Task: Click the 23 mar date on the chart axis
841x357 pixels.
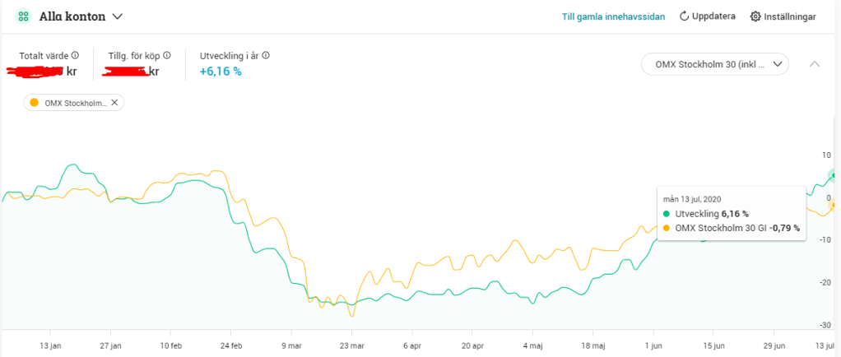Action: point(352,345)
